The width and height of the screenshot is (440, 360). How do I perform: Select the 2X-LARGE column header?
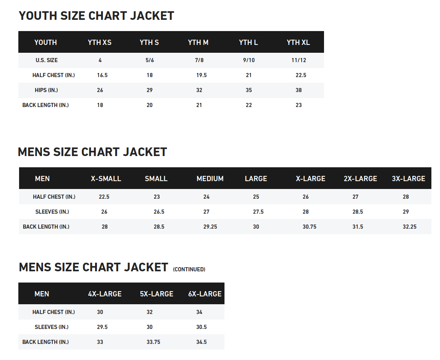(360, 179)
